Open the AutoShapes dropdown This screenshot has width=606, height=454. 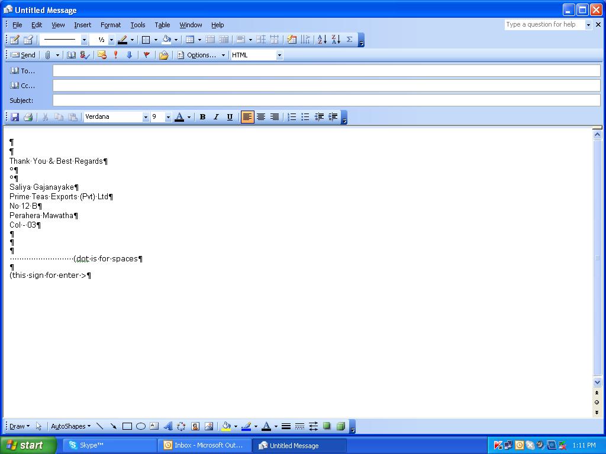(71, 426)
